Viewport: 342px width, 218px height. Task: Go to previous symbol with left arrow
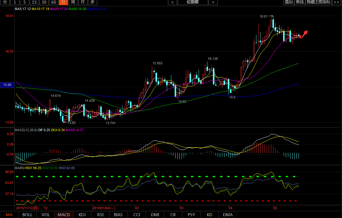173,2
